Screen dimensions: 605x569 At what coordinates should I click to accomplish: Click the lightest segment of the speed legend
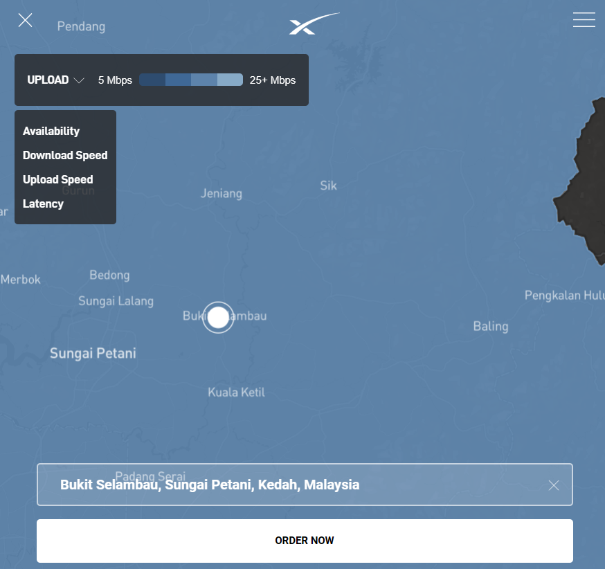click(x=230, y=80)
